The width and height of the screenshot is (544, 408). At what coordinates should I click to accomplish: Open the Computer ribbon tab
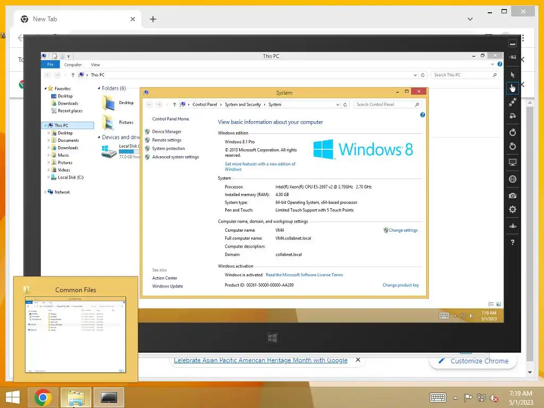click(73, 64)
